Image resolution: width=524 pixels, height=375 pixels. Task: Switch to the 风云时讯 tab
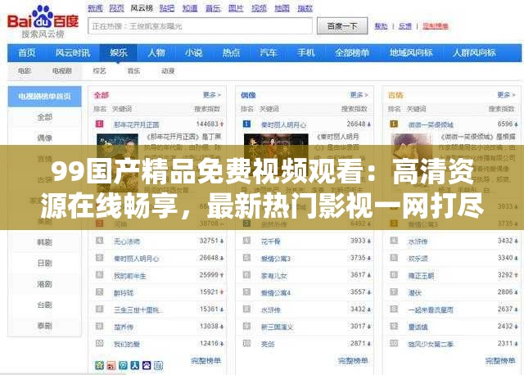pyautogui.click(x=73, y=52)
